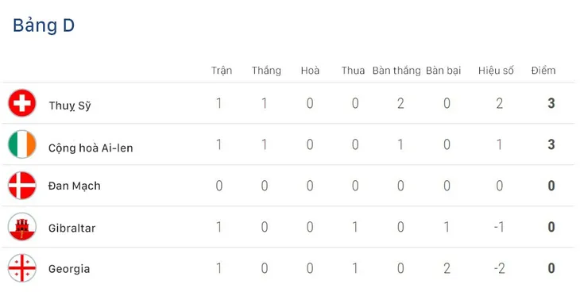Select the Gibraltar team name
The width and height of the screenshot is (580, 292).
(x=72, y=228)
